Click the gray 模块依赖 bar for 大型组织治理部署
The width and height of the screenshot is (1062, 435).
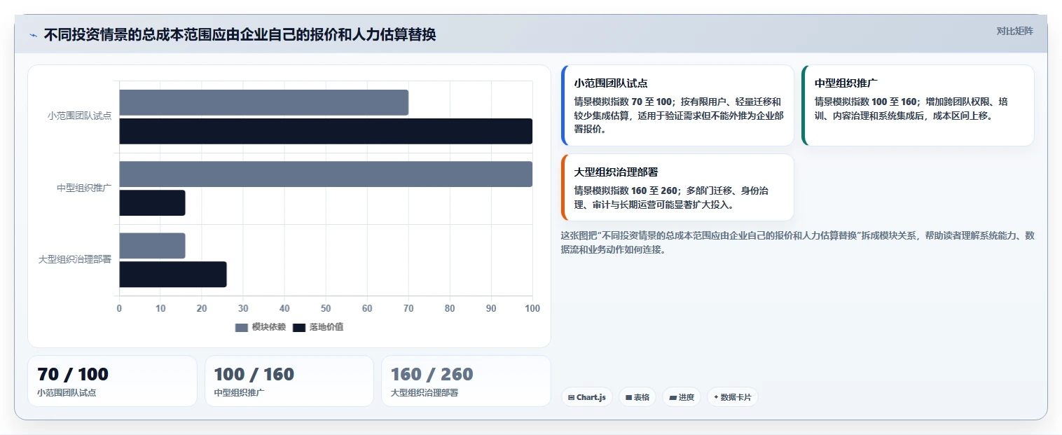click(152, 246)
